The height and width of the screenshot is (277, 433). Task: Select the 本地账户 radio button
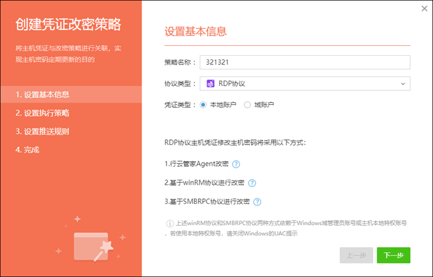[203, 105]
